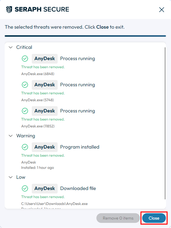Screen dimensions: 171x228
Task: Click 'The selected threats were removed' message
Action: (x=64, y=27)
